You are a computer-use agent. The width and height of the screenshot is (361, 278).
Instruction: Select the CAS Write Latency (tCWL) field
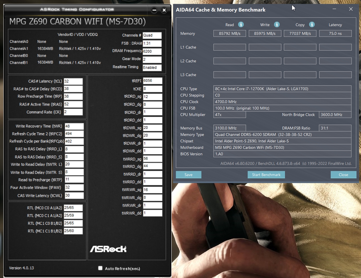click(x=74, y=195)
